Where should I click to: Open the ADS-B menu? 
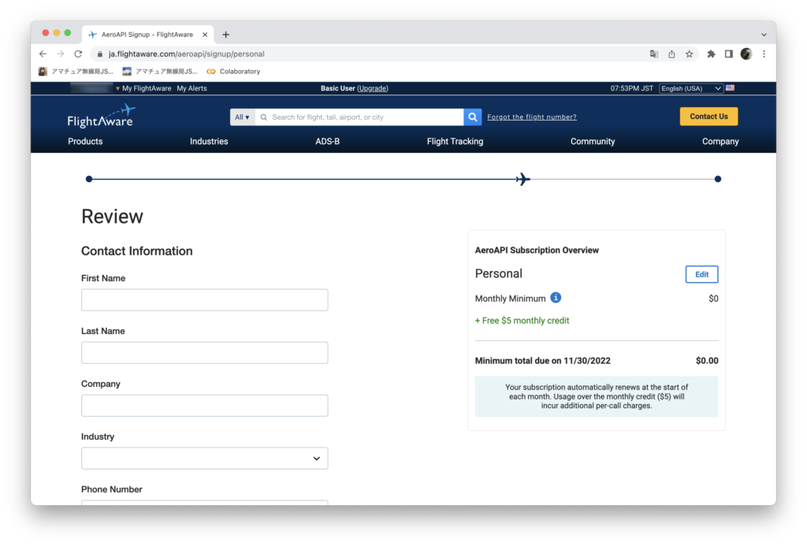(x=327, y=142)
